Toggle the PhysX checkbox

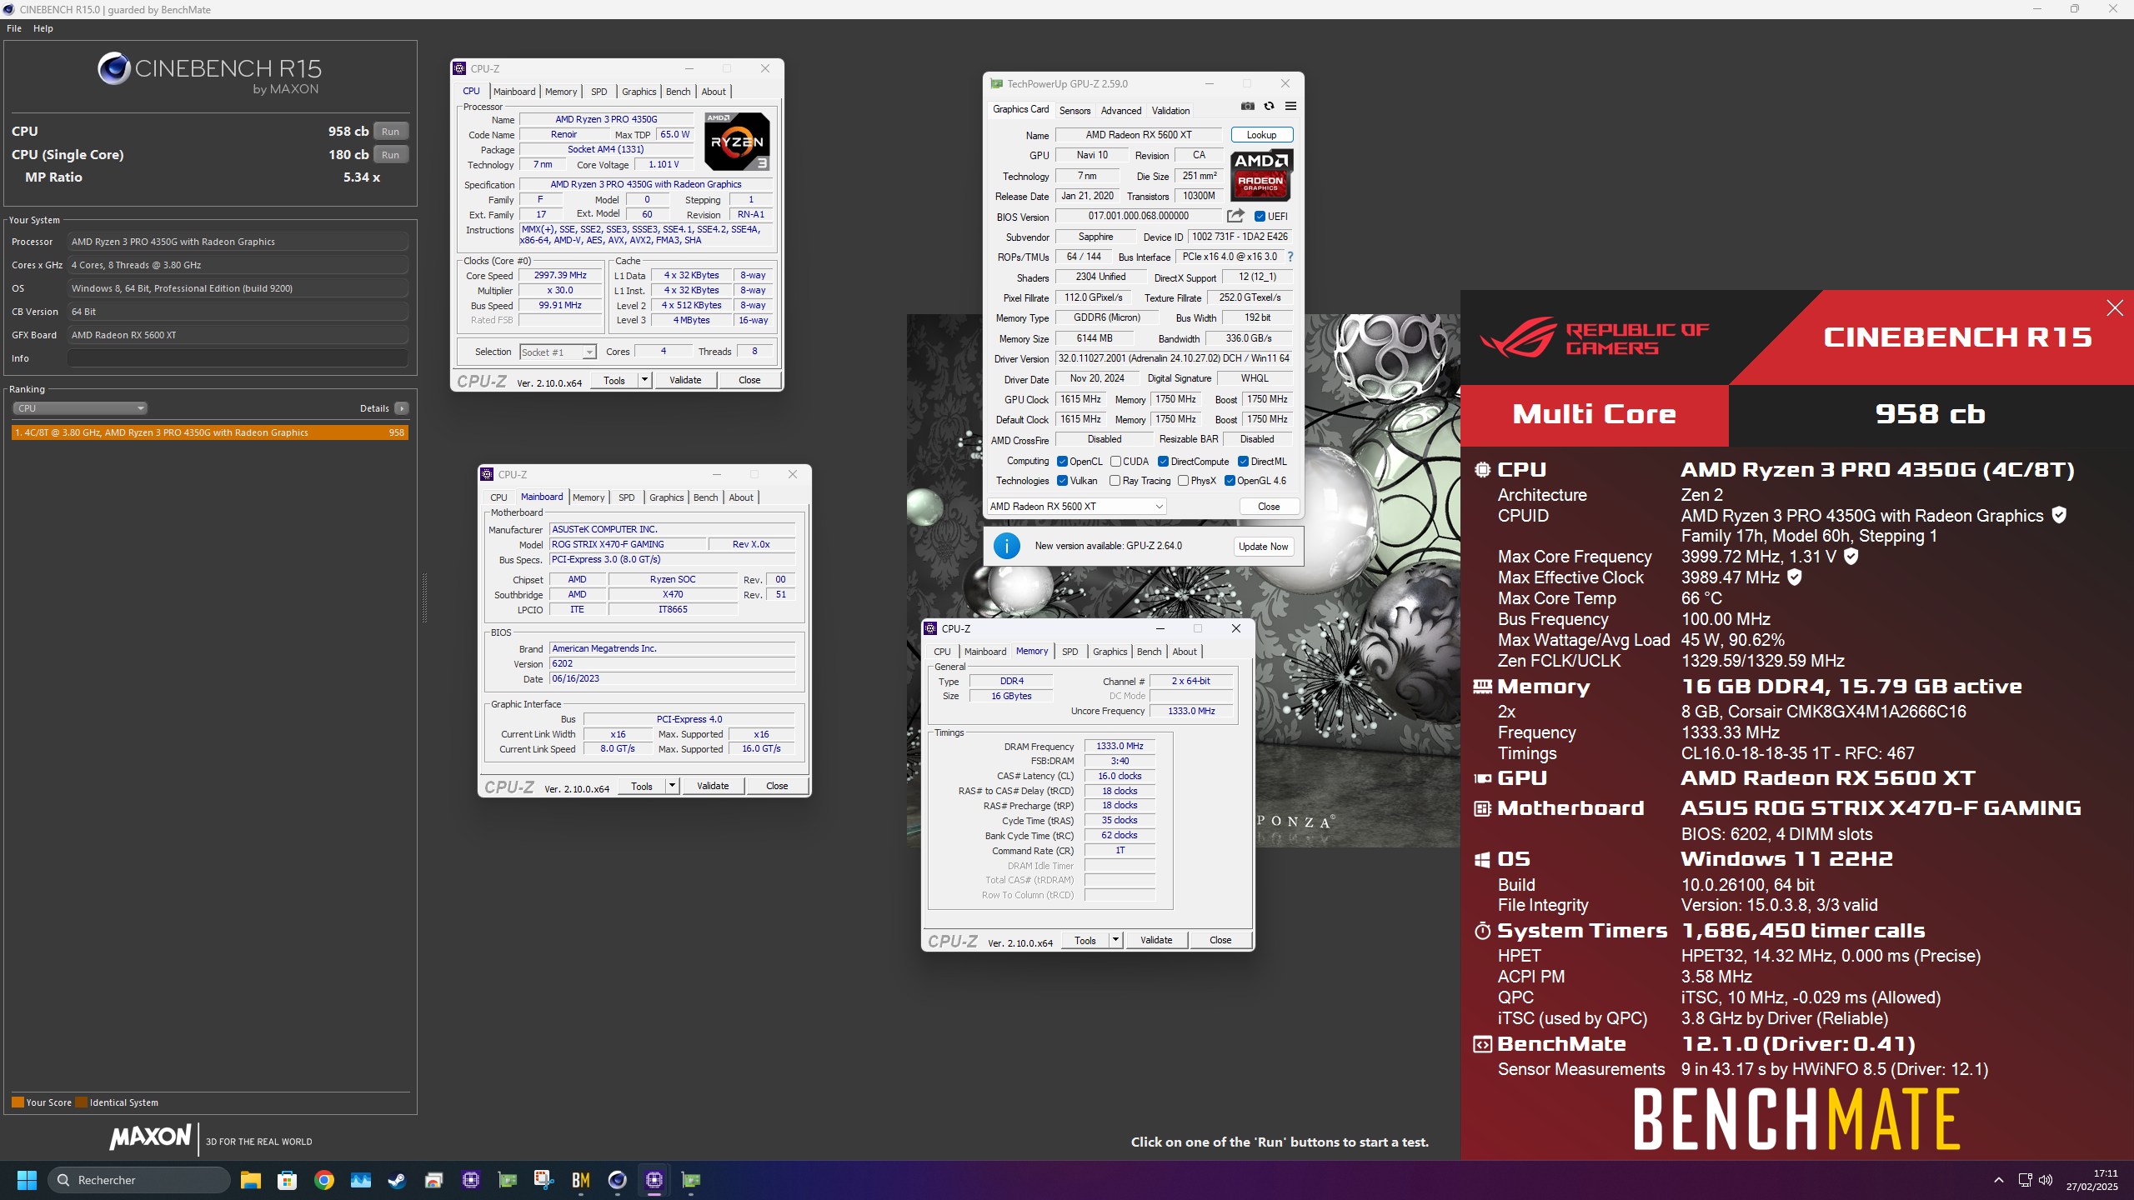tap(1183, 481)
